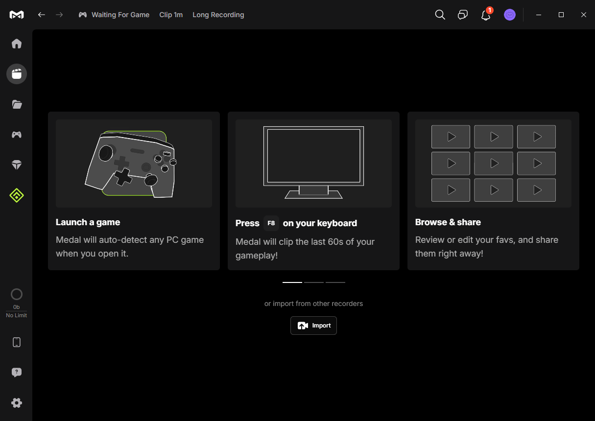Close the Medal window
The width and height of the screenshot is (595, 421).
click(584, 15)
